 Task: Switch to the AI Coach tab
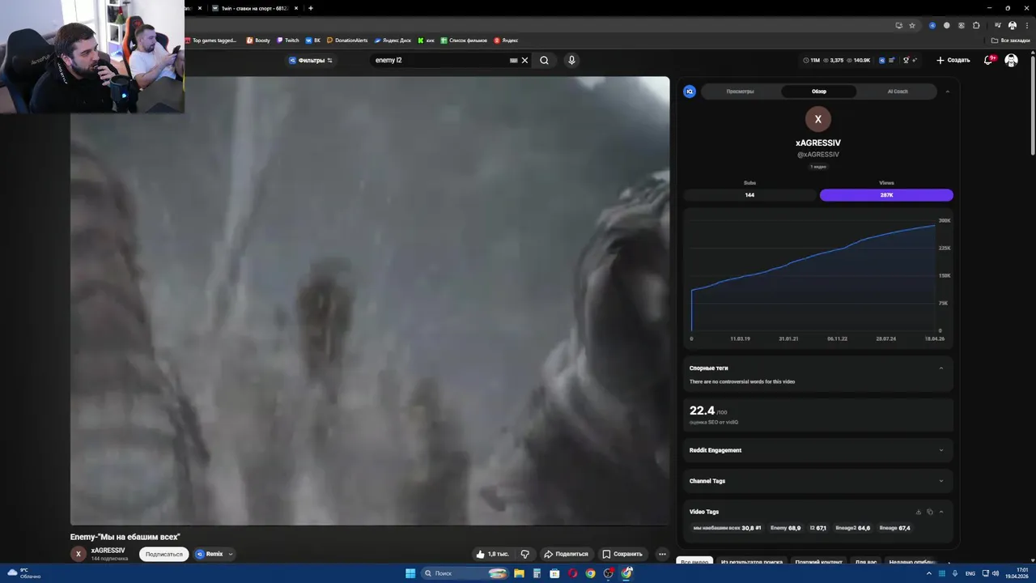(x=898, y=91)
